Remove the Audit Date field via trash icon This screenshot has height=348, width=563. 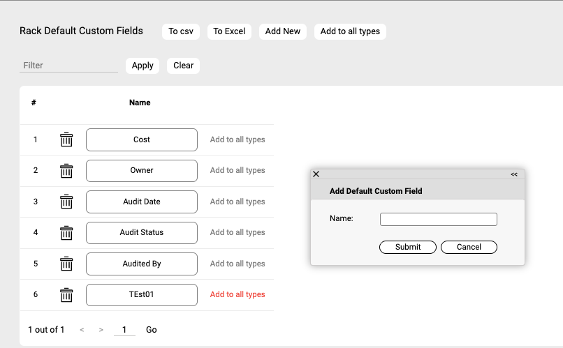coord(66,202)
